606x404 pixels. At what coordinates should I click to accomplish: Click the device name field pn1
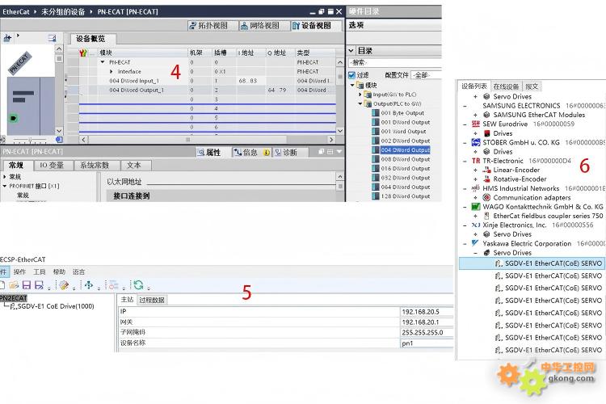coord(427,343)
